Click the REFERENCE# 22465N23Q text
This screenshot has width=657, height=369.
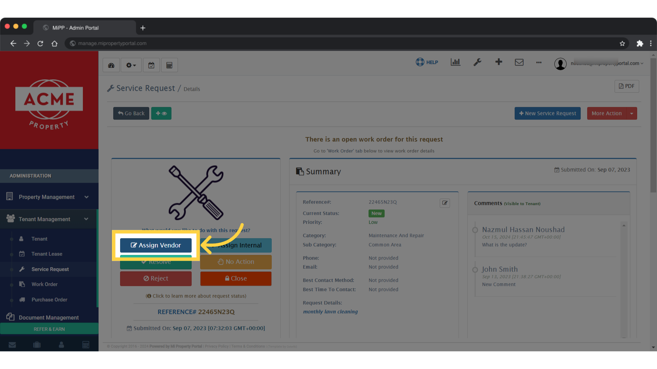point(196,312)
